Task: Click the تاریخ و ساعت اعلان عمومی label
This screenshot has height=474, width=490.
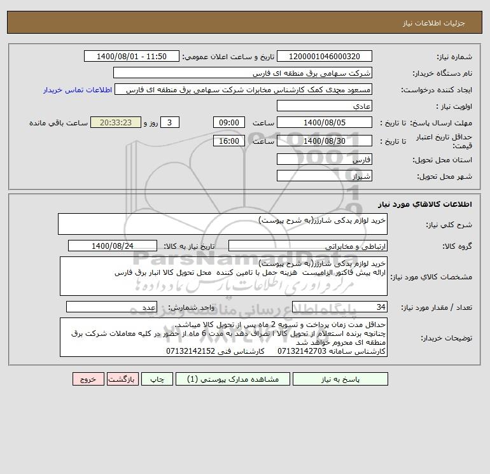Action: pyautogui.click(x=228, y=57)
